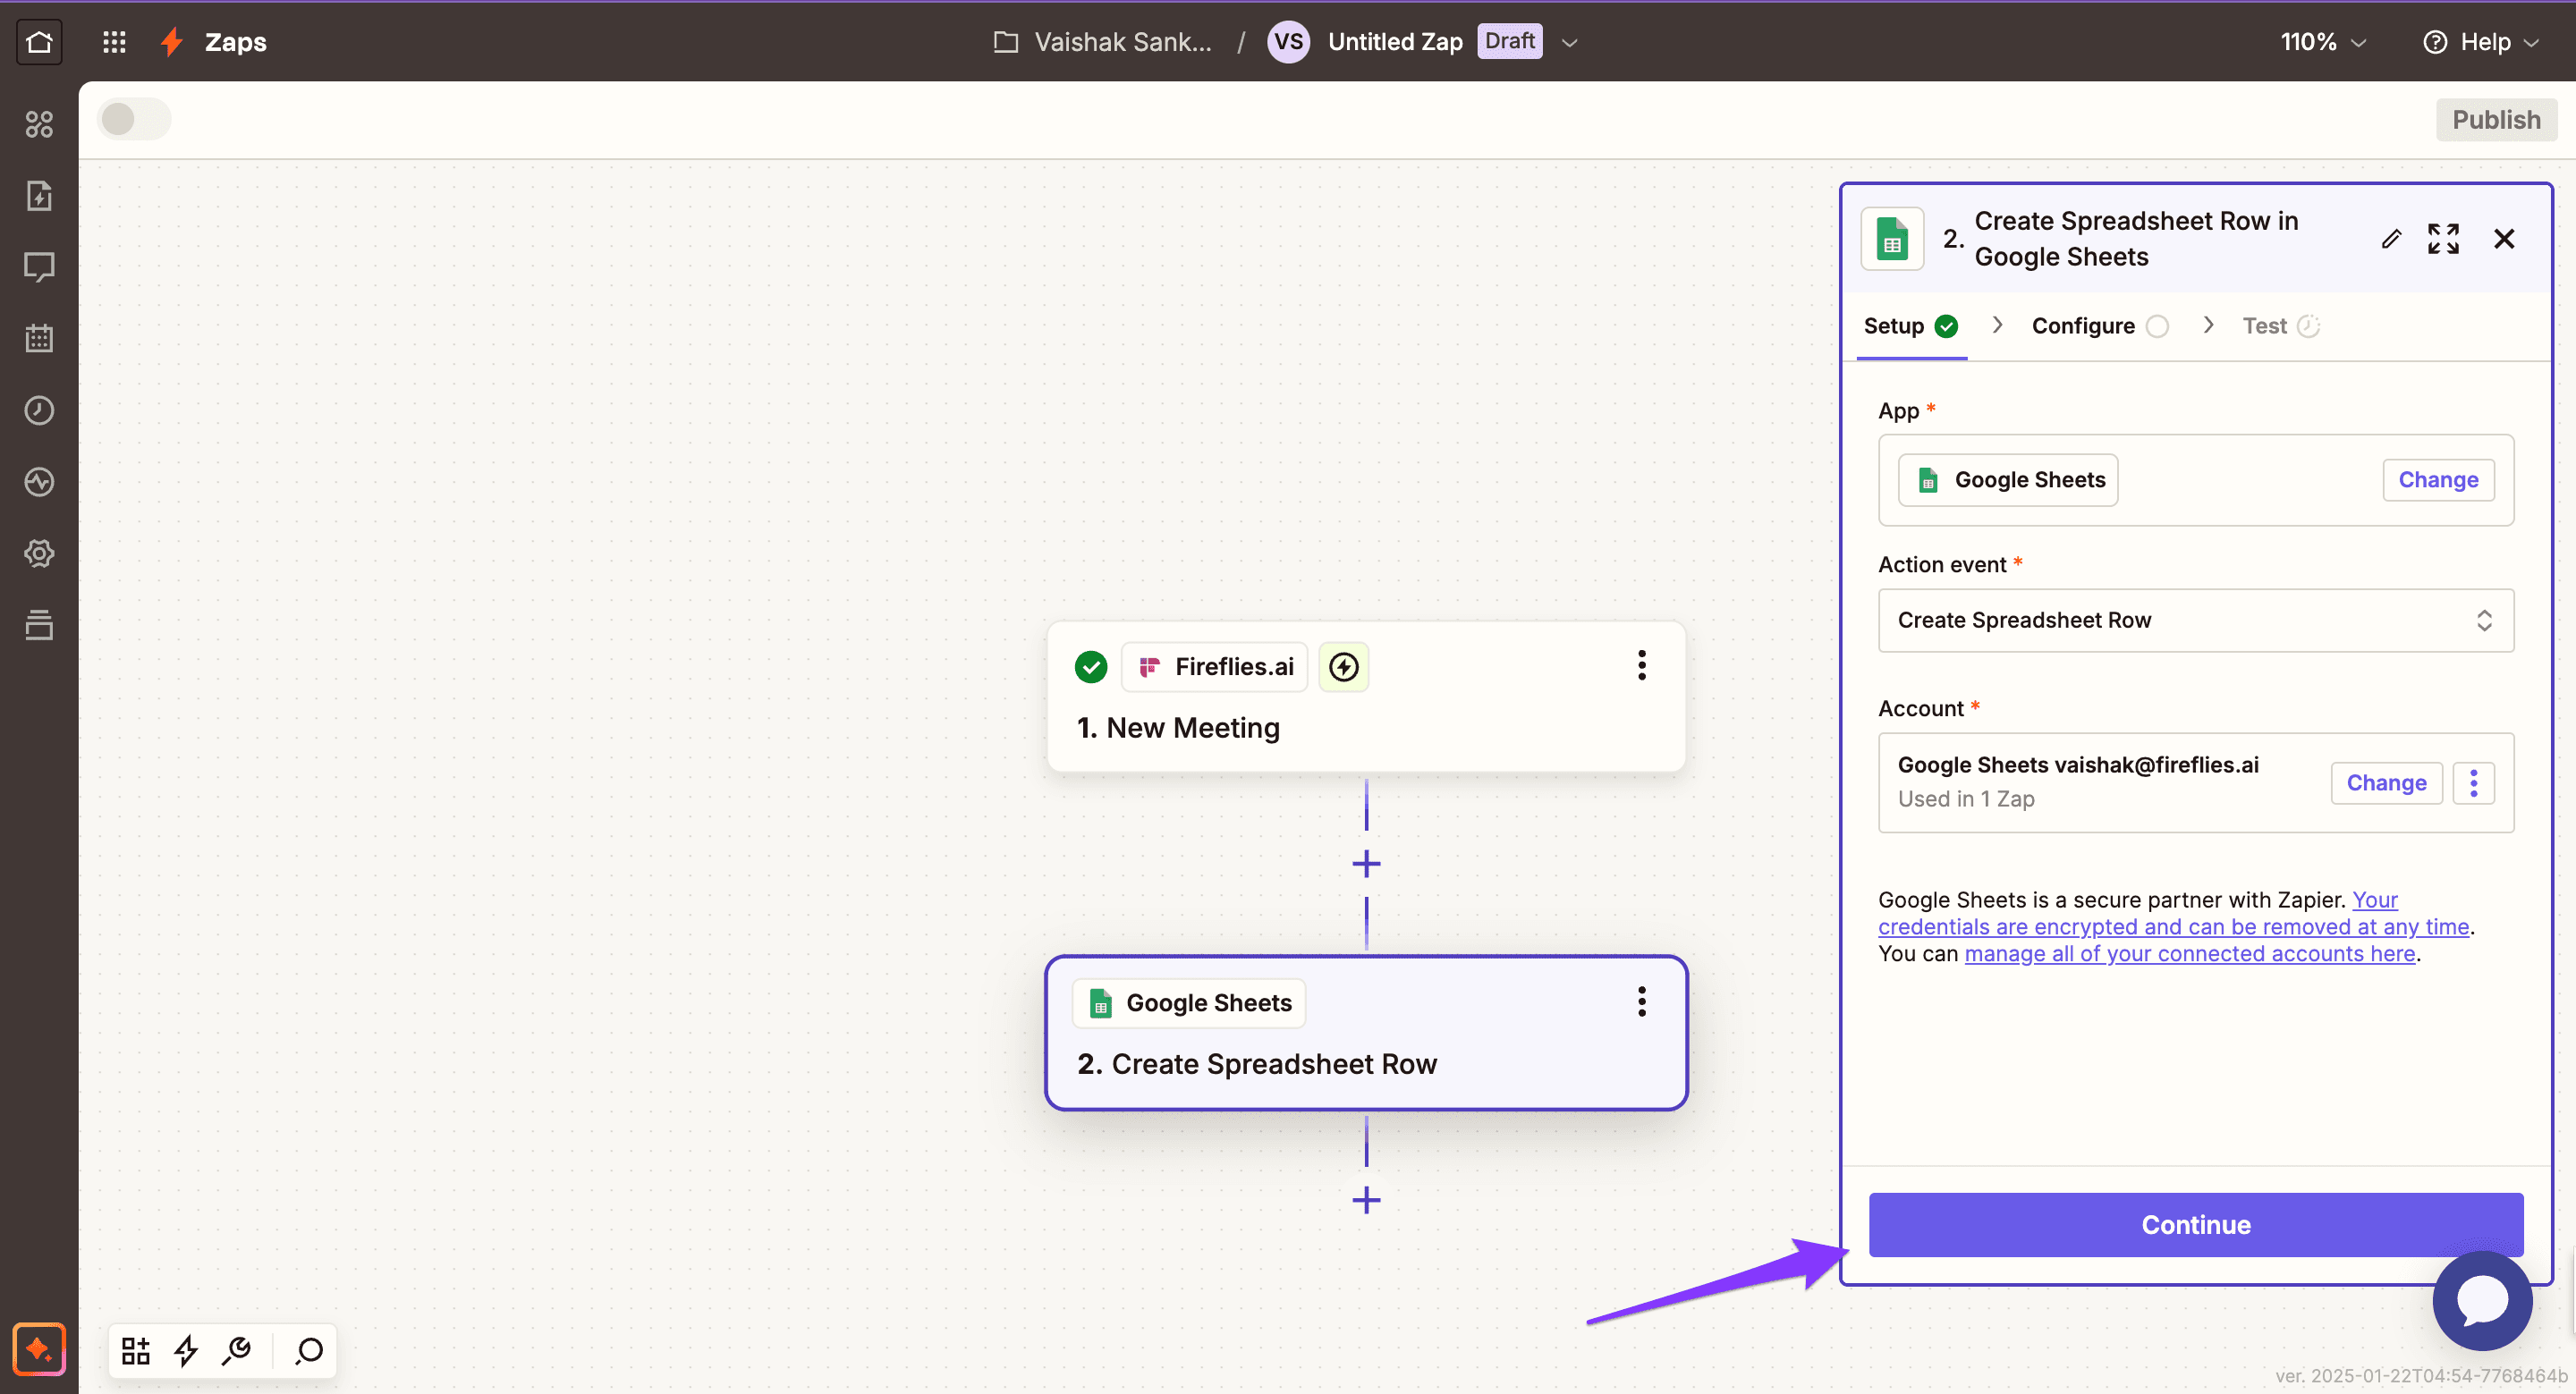Viewport: 2576px width, 1394px height.
Task: Click the VS avatar in the header
Action: click(x=1288, y=42)
